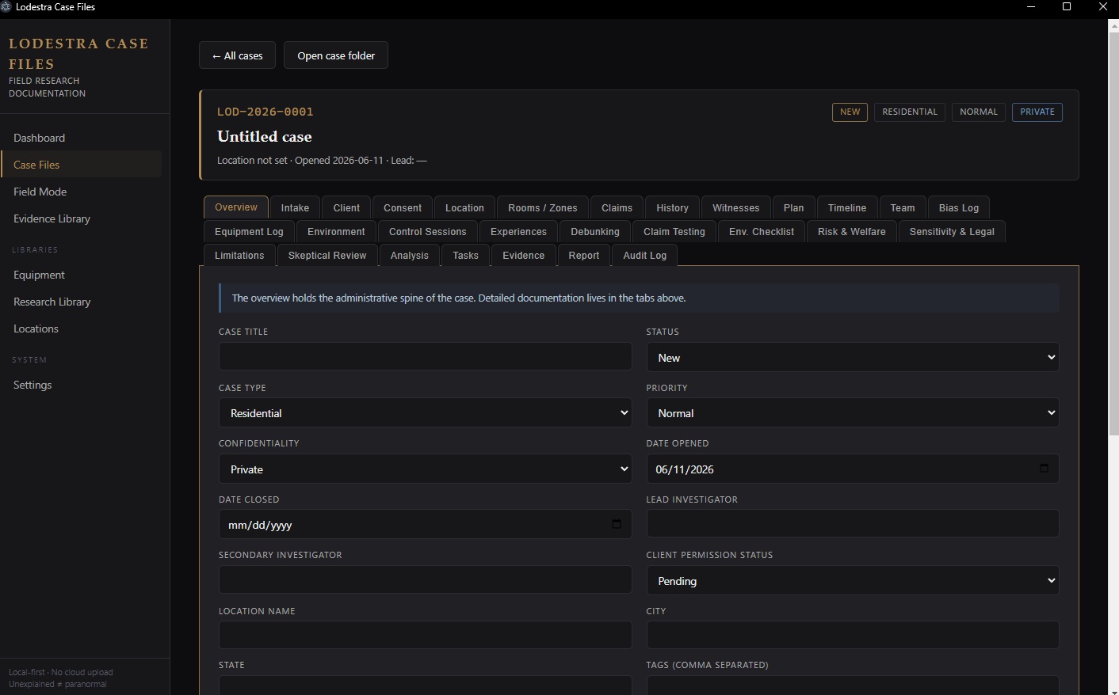1119x695 pixels.
Task: Switch to the Team tab
Action: point(903,207)
